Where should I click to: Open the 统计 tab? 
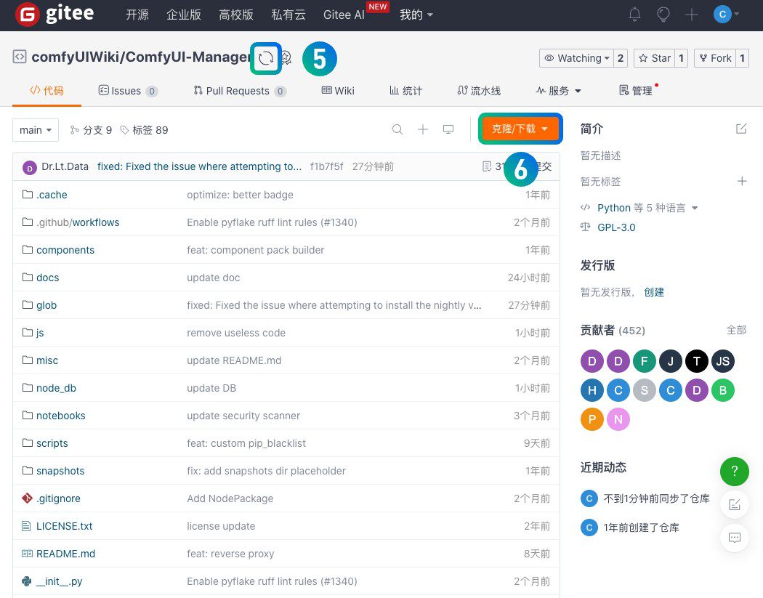click(405, 91)
